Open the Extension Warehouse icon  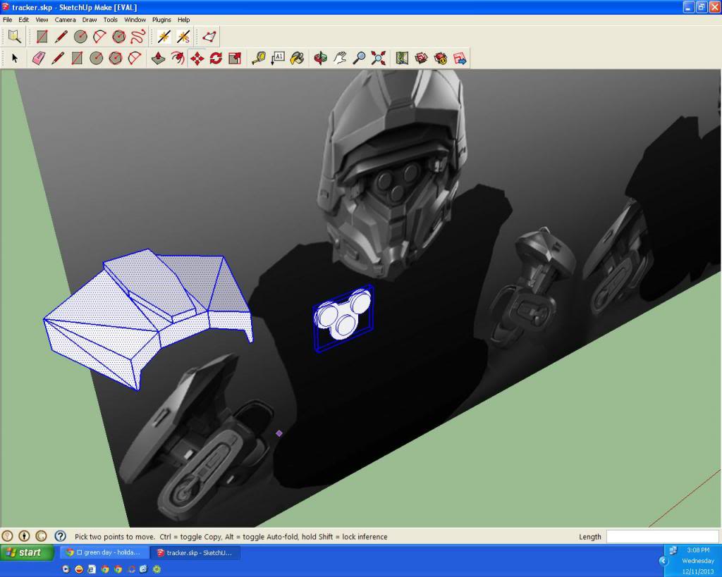[x=441, y=58]
